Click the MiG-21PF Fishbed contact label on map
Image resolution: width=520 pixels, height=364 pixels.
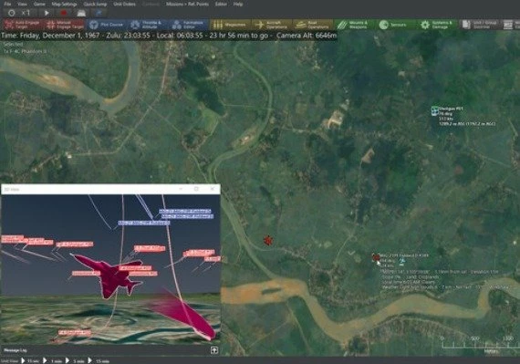pyautogui.click(x=404, y=255)
